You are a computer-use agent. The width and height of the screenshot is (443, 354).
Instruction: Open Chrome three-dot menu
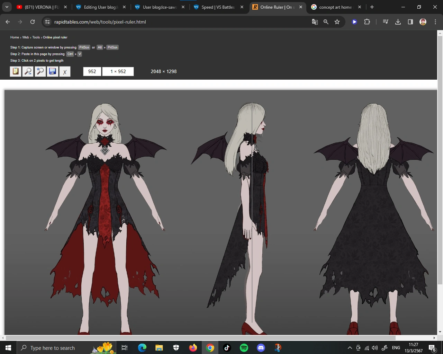[435, 22]
